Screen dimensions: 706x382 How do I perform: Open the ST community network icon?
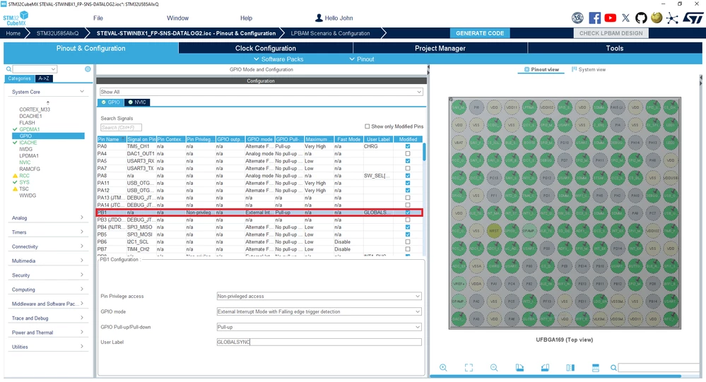(x=672, y=18)
